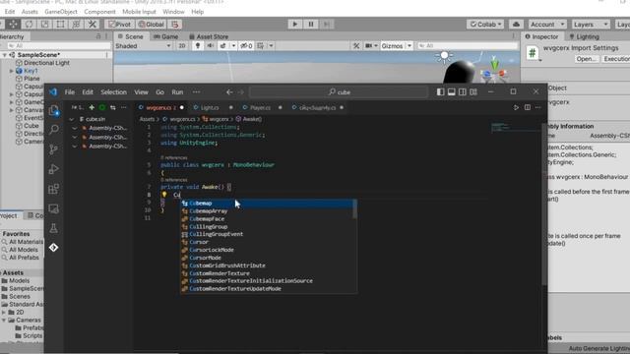Open the Layers dropdown in Unity toolbar

[591, 24]
